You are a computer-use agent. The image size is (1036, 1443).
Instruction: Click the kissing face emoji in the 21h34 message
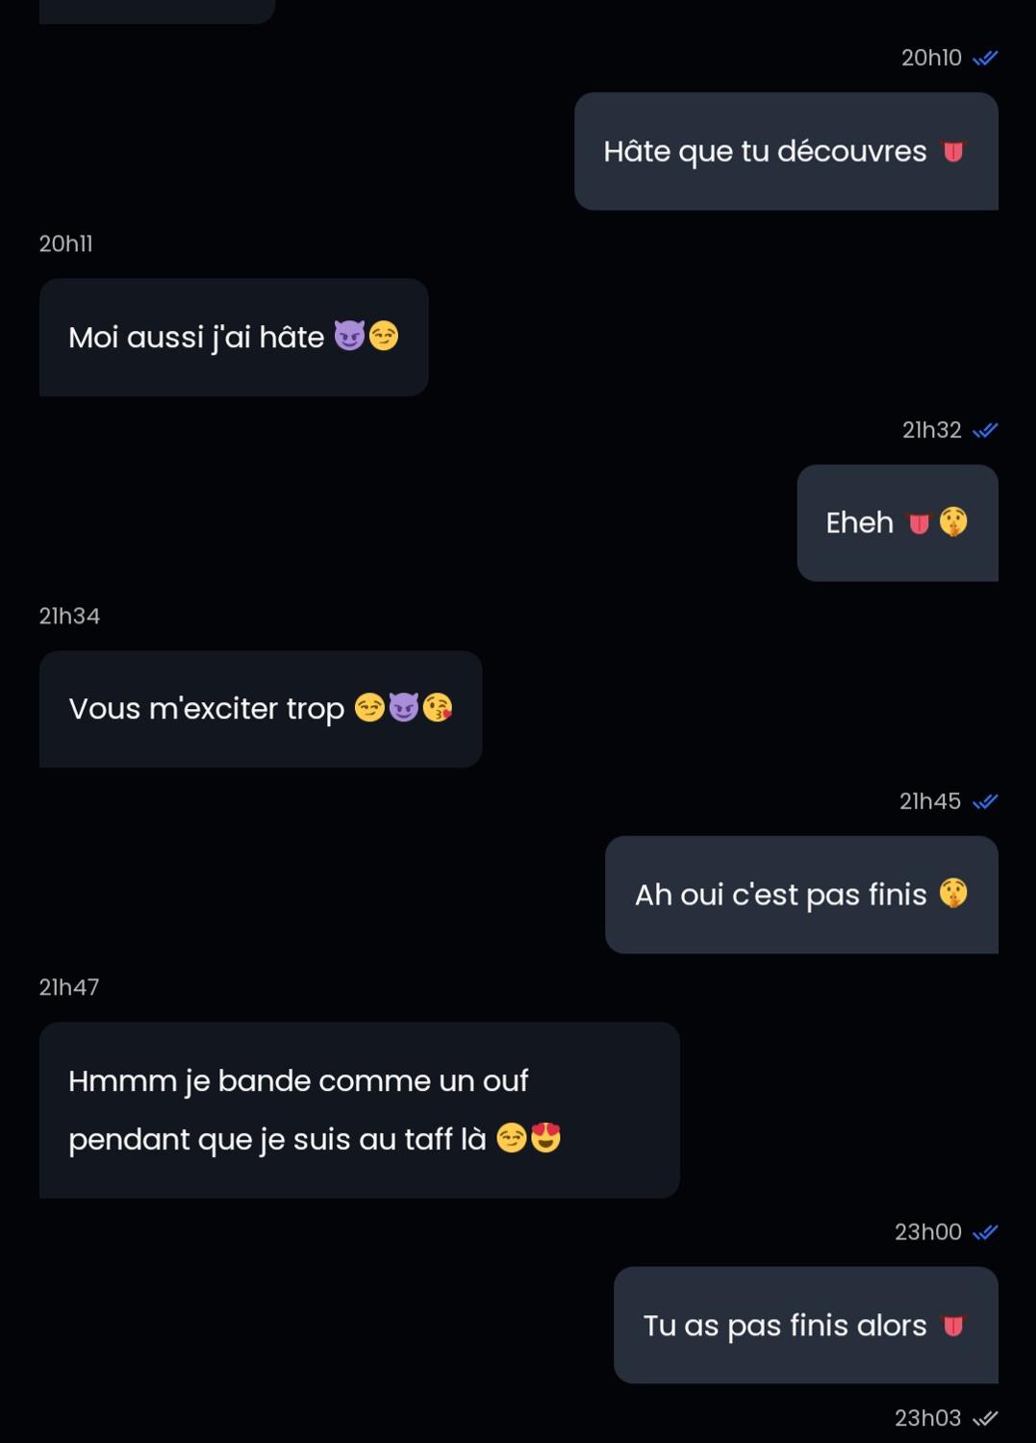click(x=438, y=709)
